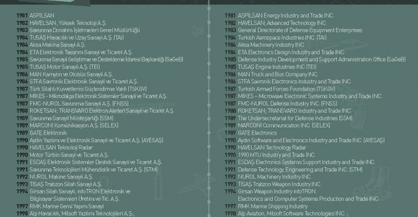This screenshot has width=418, height=217.
Task: Select 'ETA Elektronik Tasarım Sanayi ve Ticaret A.Ş.'
Action: pyautogui.click(x=81, y=53)
